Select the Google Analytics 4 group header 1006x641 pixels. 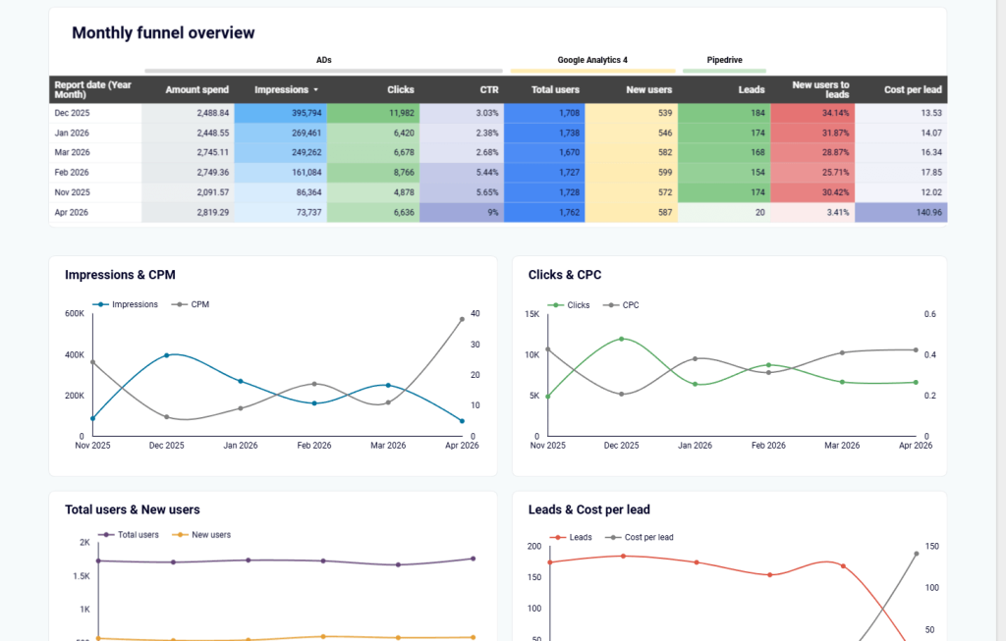tap(590, 60)
